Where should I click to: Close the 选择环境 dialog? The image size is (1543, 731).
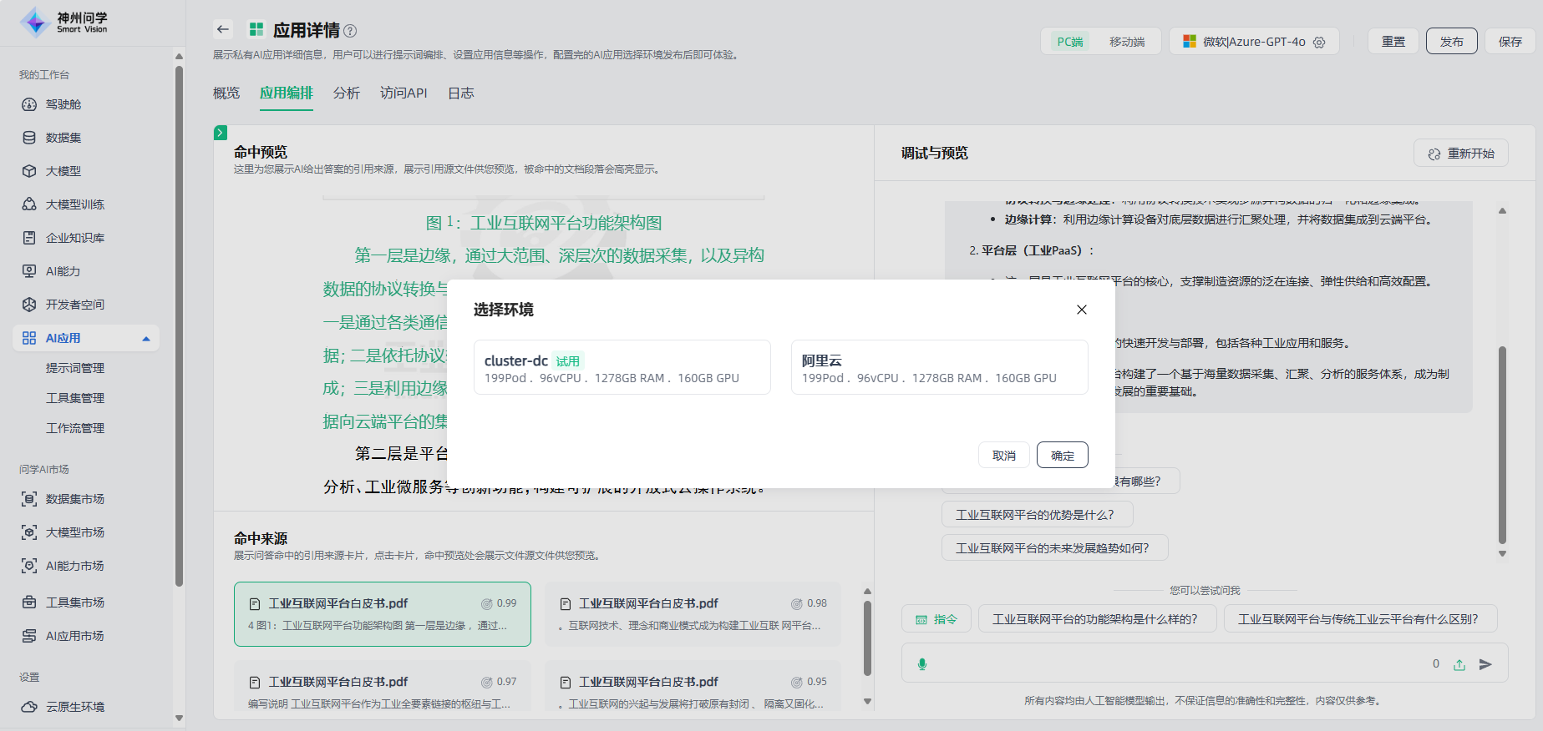tap(1082, 310)
